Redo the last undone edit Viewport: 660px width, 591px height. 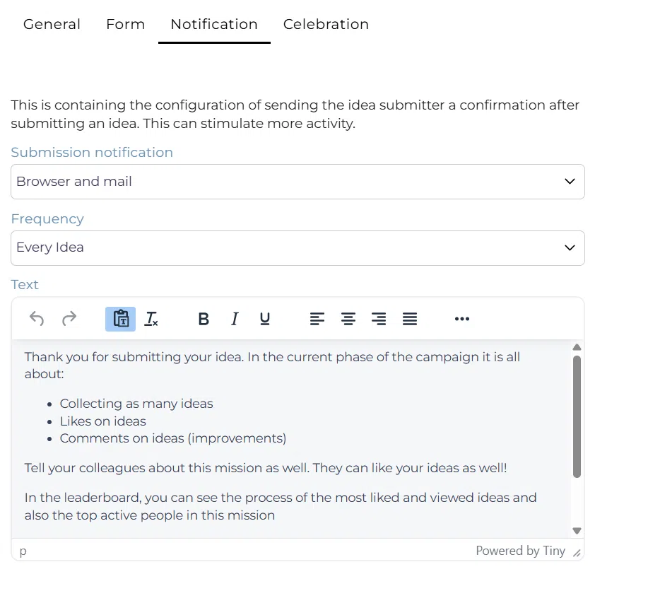69,319
